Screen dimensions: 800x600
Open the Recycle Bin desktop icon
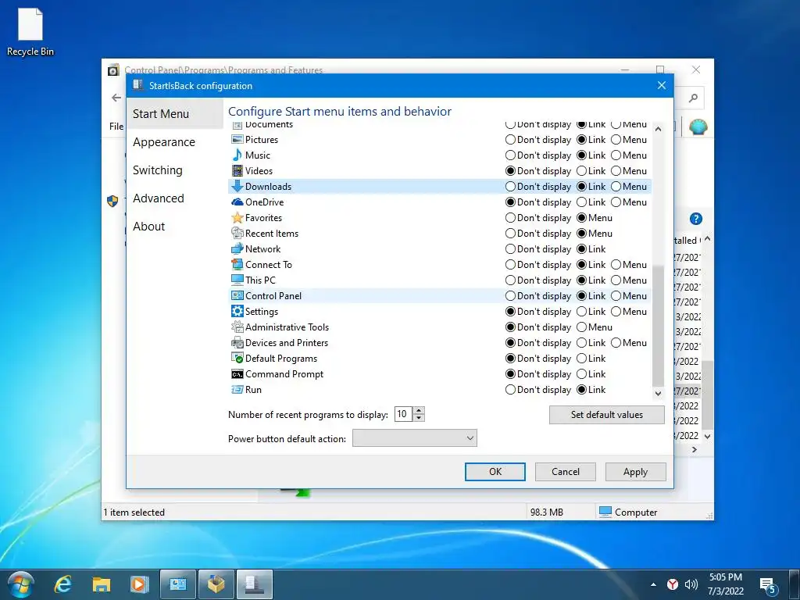click(x=30, y=31)
